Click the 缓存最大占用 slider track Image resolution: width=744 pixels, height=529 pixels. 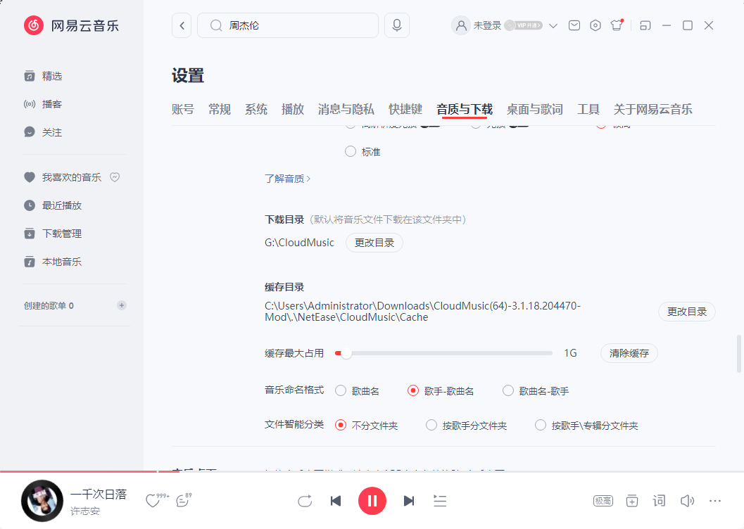click(x=450, y=353)
